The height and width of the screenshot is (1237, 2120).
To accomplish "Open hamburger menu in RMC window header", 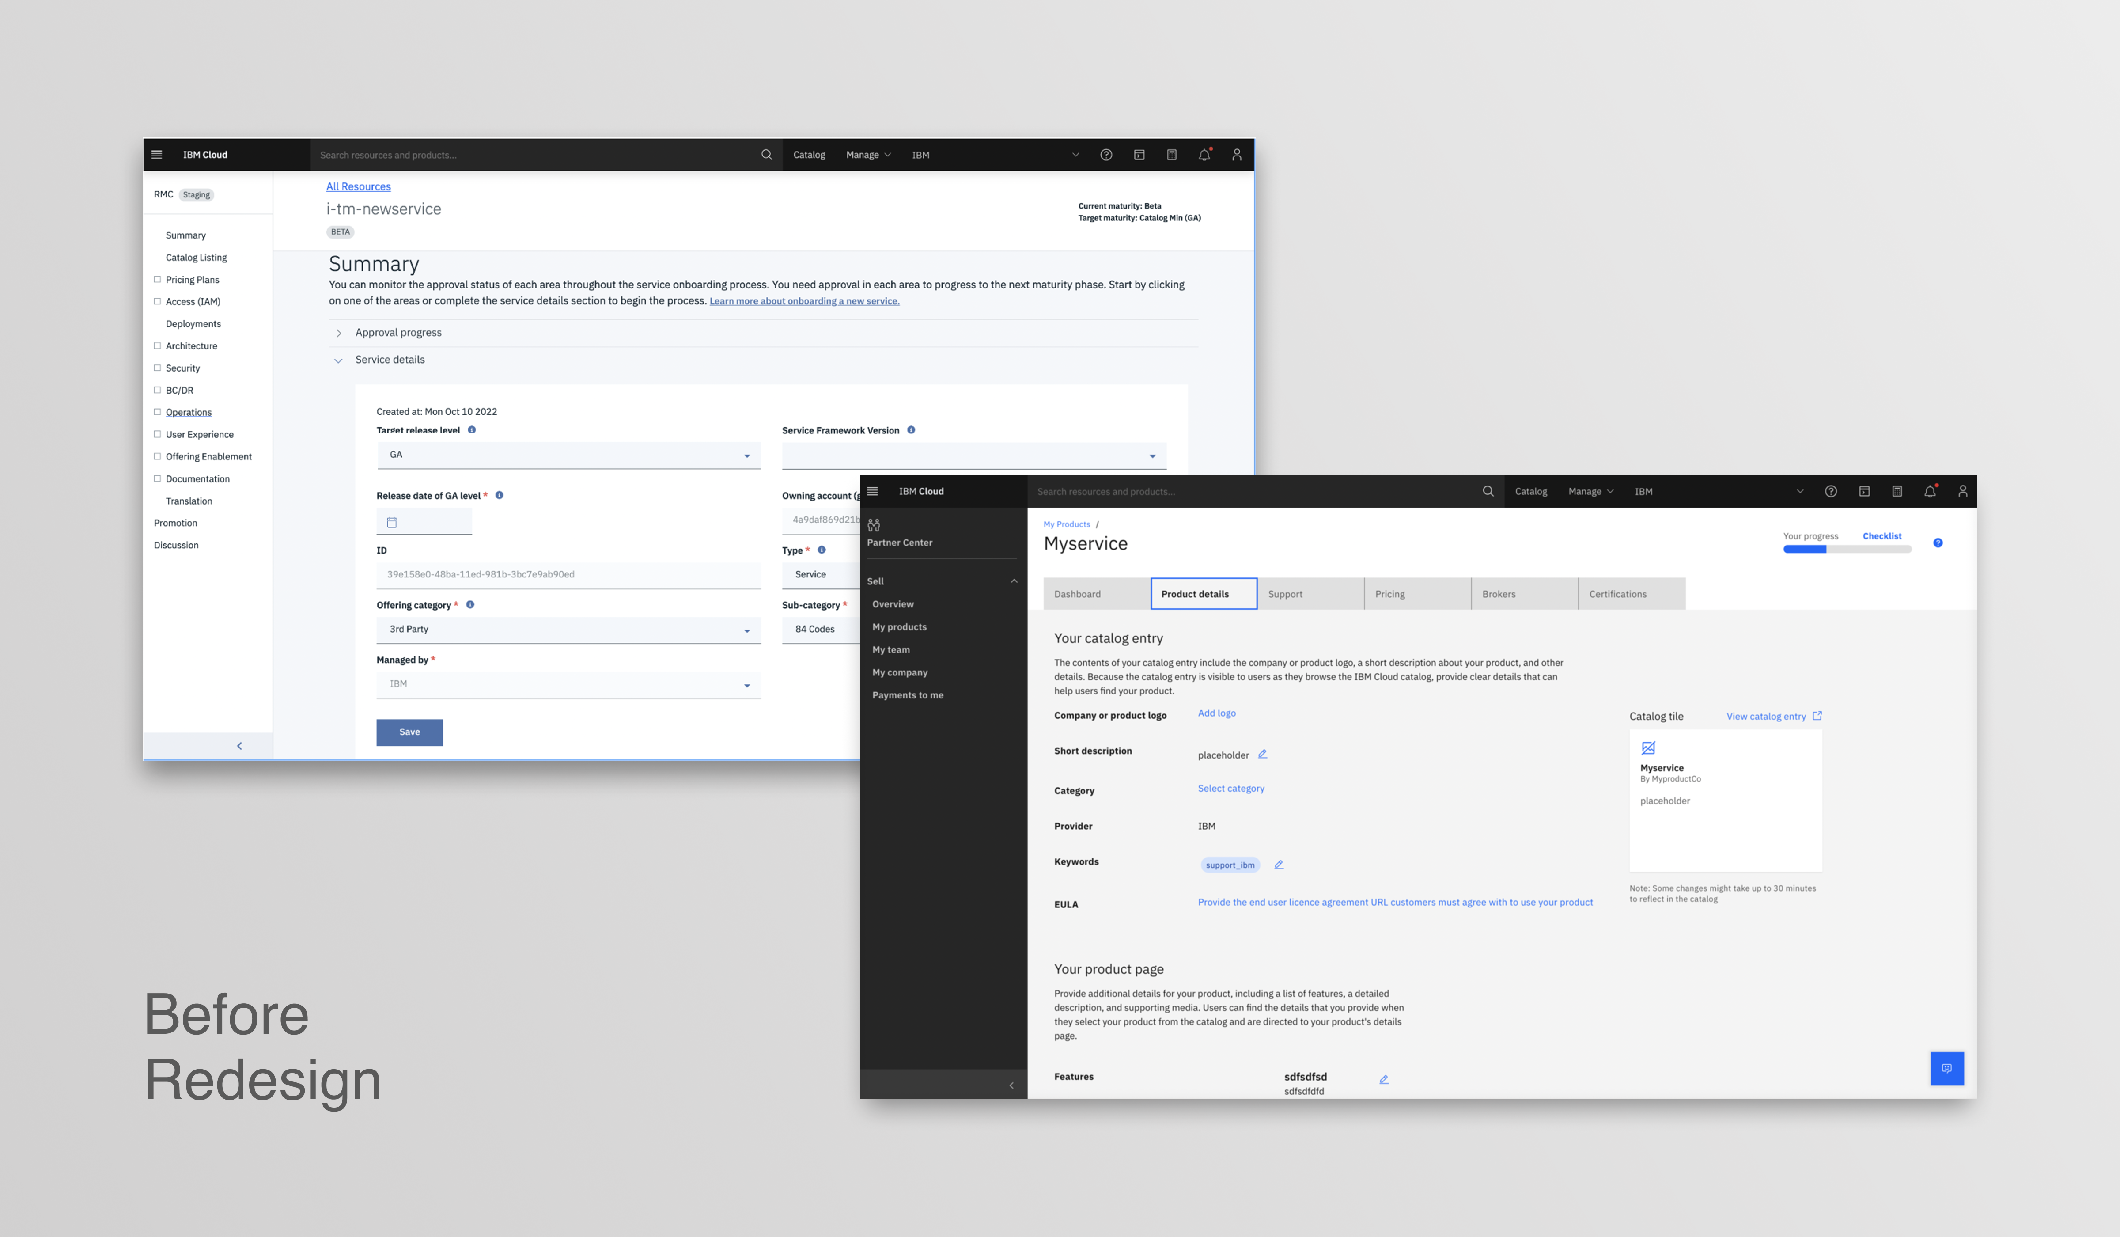I will pos(156,155).
